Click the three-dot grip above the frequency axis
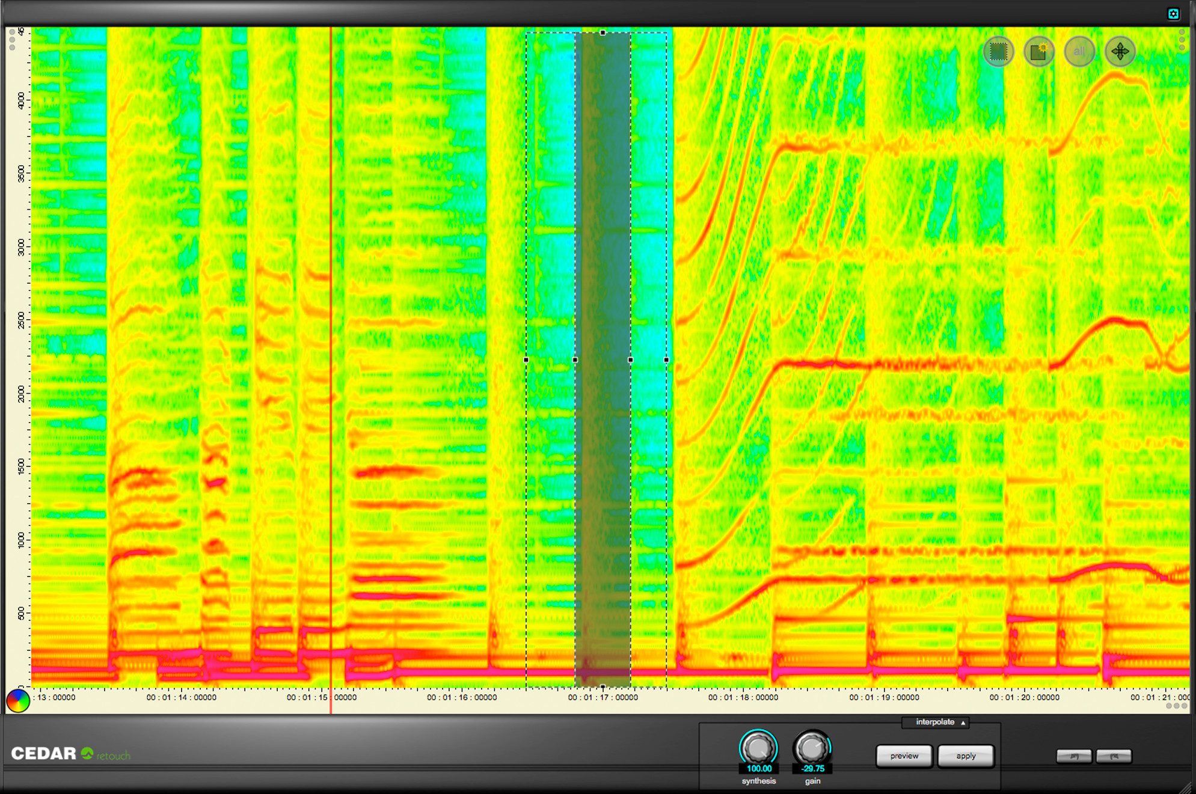The image size is (1196, 794). pyautogui.click(x=11, y=41)
